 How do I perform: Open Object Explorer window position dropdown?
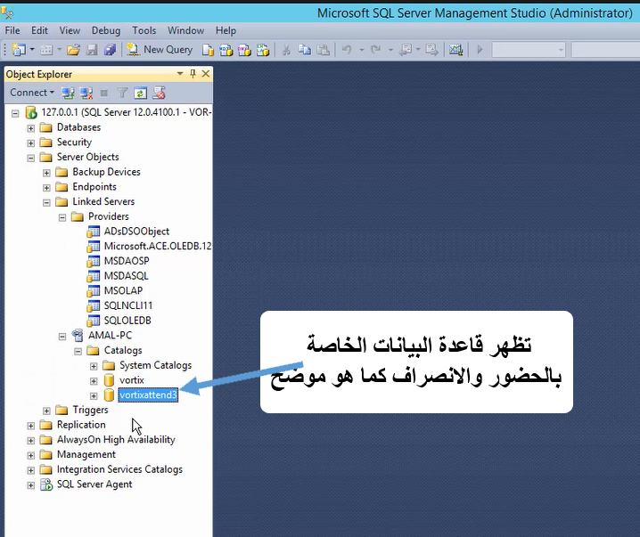[x=179, y=74]
